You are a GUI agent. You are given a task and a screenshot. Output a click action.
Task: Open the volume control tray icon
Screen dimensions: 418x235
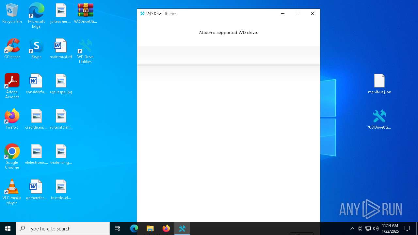[376, 228]
